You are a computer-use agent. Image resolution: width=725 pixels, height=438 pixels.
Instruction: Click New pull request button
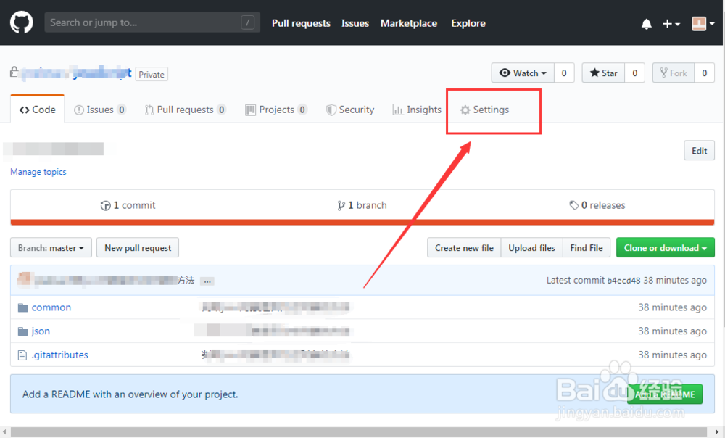pos(138,248)
